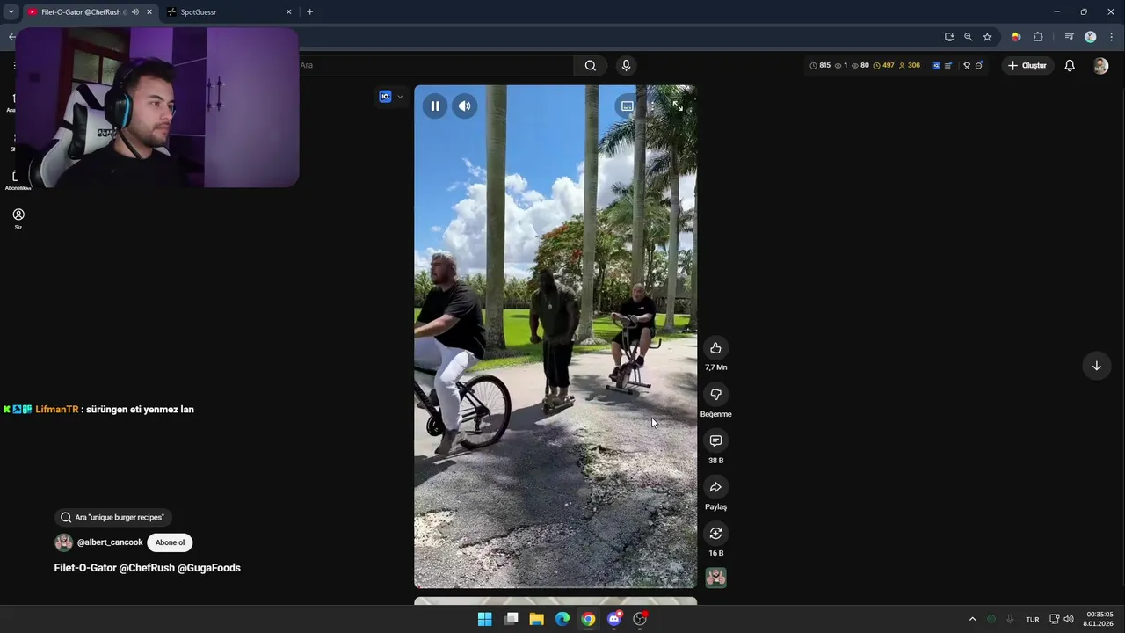Subscribe using the Abone ol button

171,542
